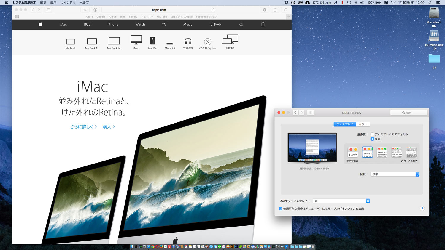Select the OS X El Capitan icon

[x=208, y=42]
